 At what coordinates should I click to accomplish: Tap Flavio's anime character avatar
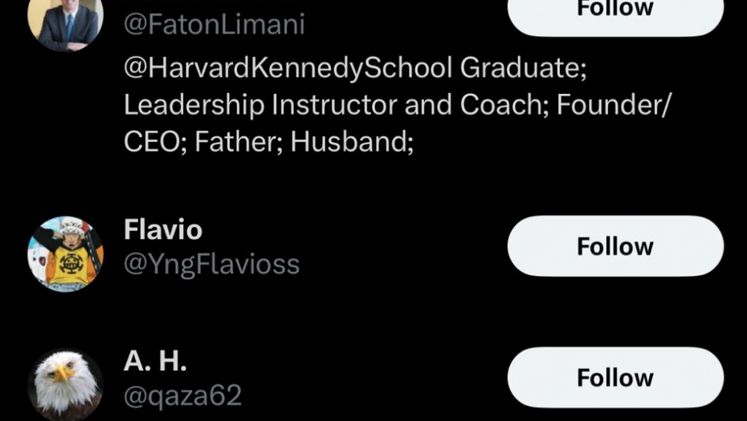click(65, 253)
